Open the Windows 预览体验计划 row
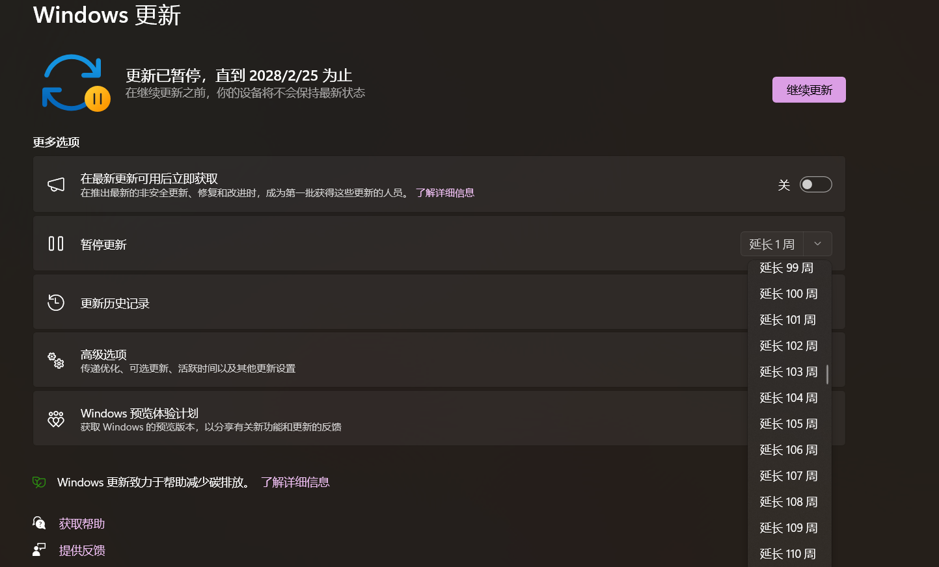Image resolution: width=939 pixels, height=567 pixels. click(439, 419)
